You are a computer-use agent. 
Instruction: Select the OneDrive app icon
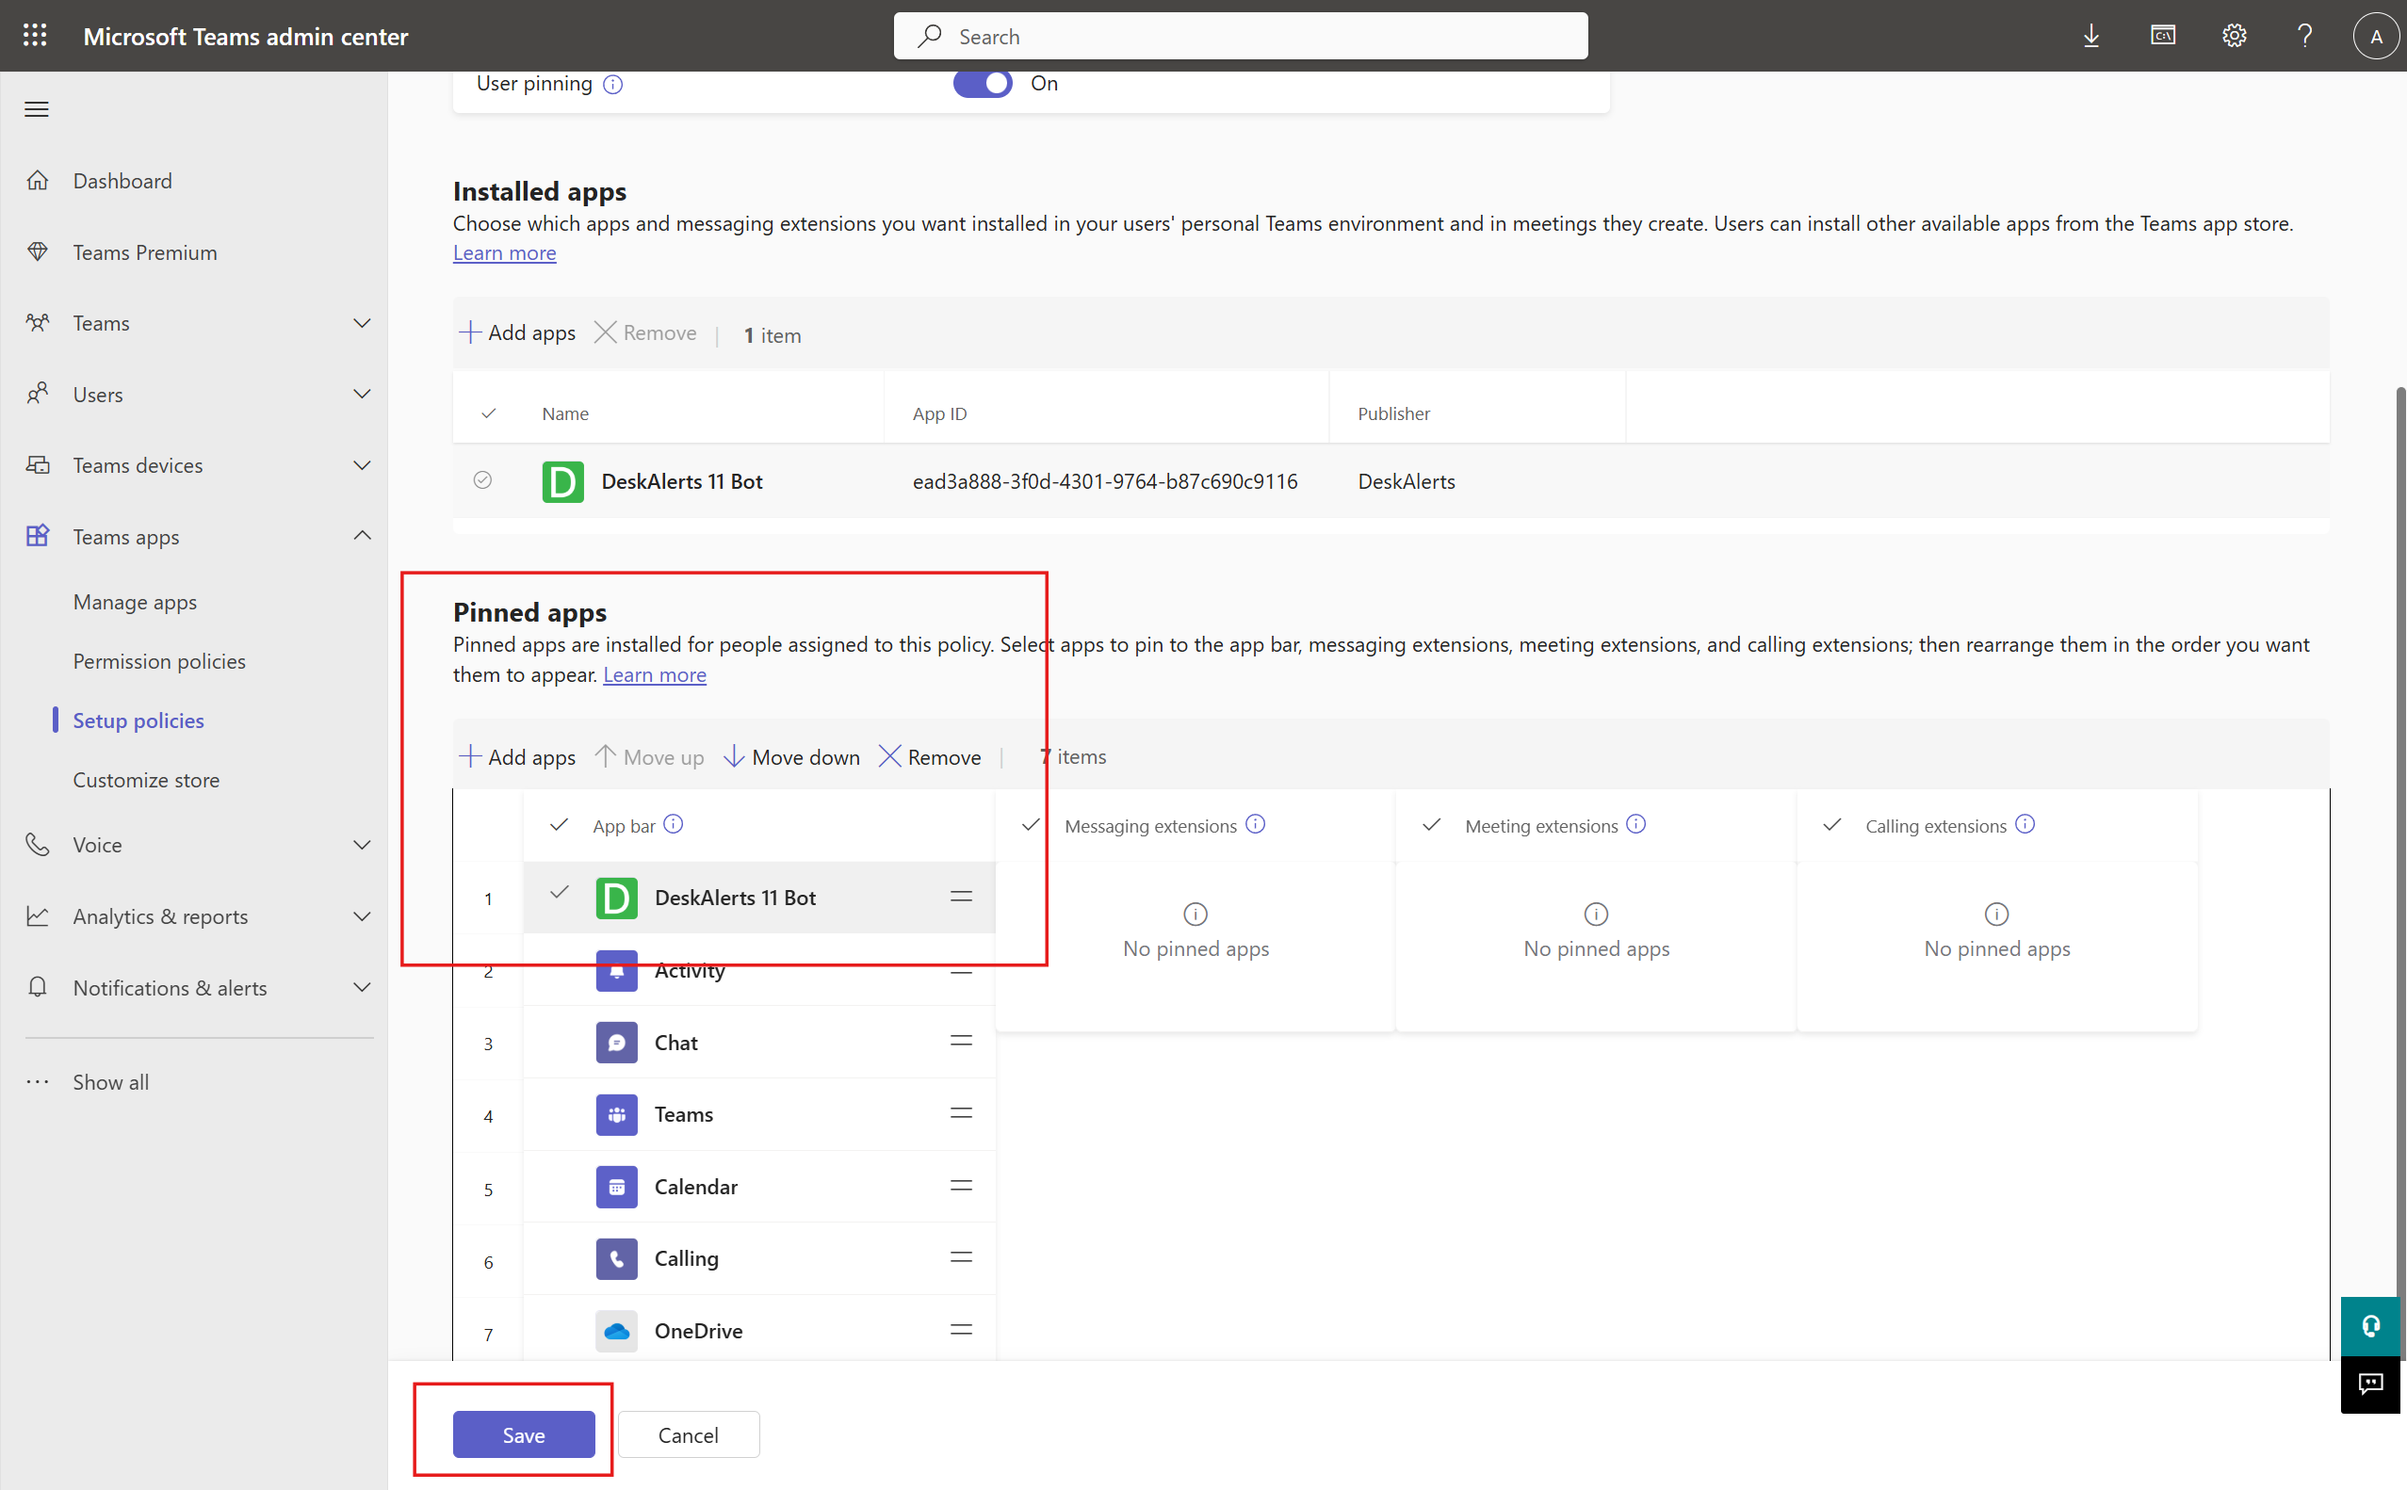click(616, 1330)
